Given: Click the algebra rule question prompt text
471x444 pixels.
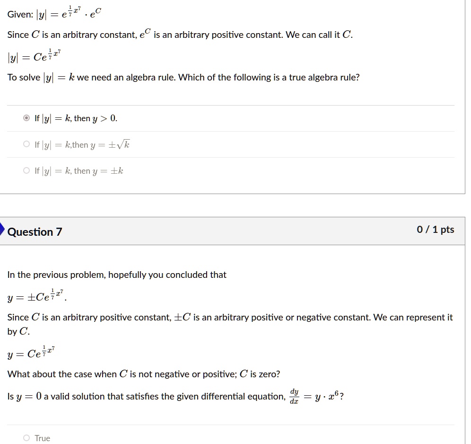Looking at the screenshot, I should [x=183, y=77].
